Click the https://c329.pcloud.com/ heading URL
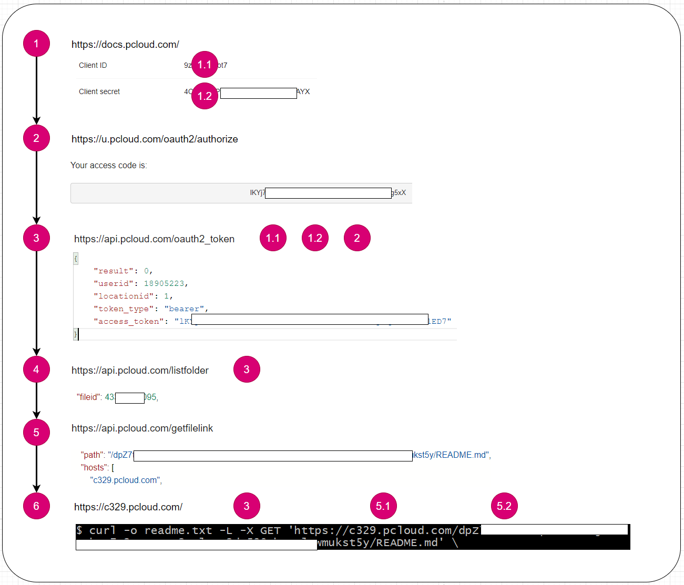Screen dimensions: 684x585 coord(128,507)
